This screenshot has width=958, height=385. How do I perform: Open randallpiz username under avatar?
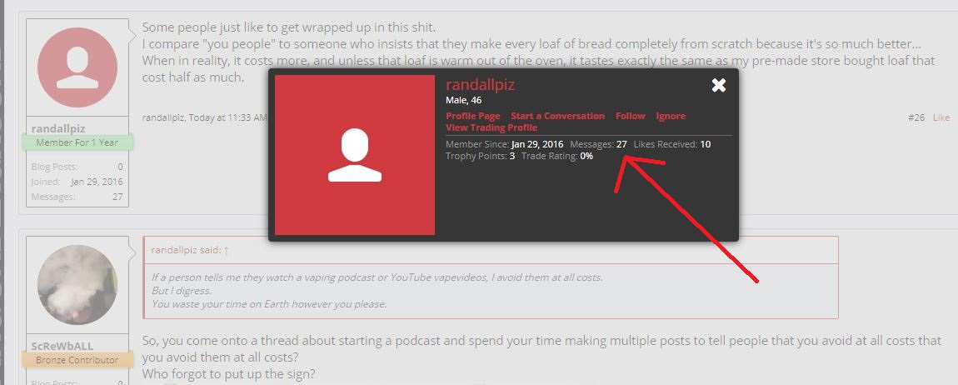click(58, 128)
